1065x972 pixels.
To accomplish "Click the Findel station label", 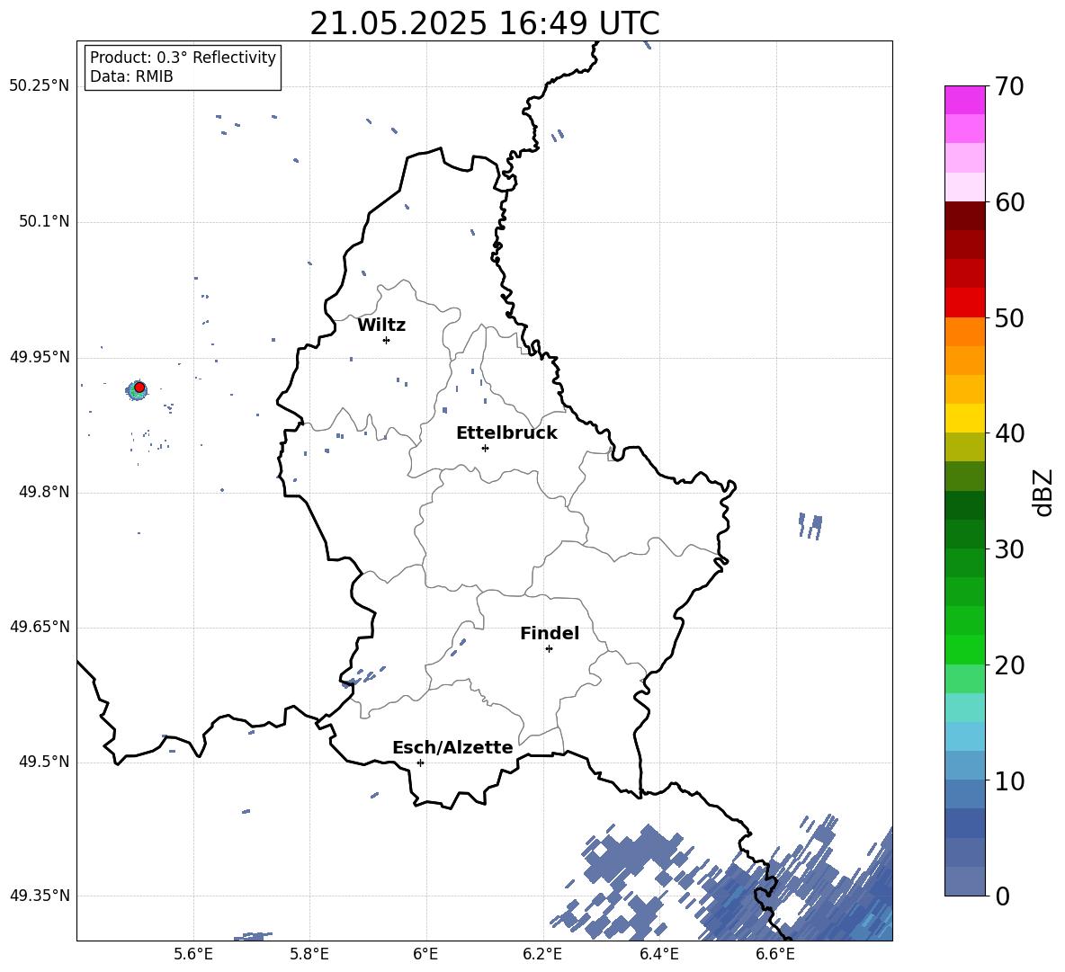I will tap(550, 633).
